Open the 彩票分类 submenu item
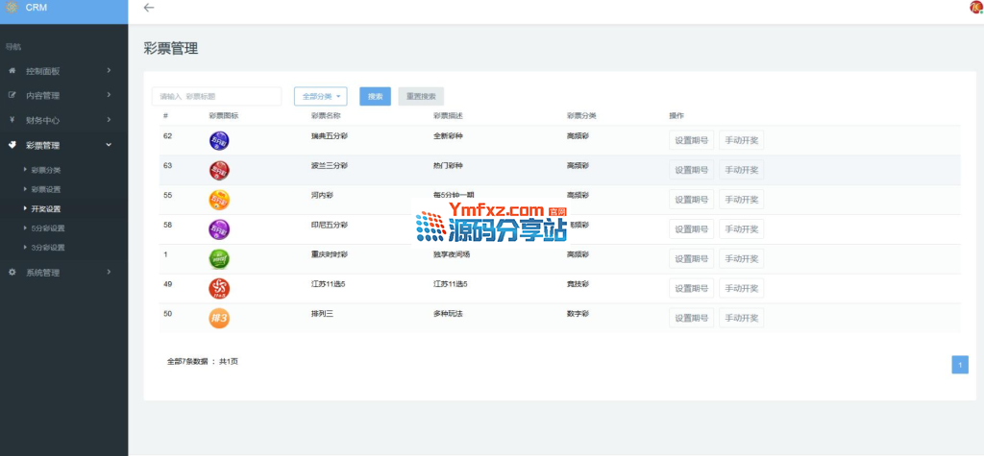The height and width of the screenshot is (456, 984). coord(46,170)
